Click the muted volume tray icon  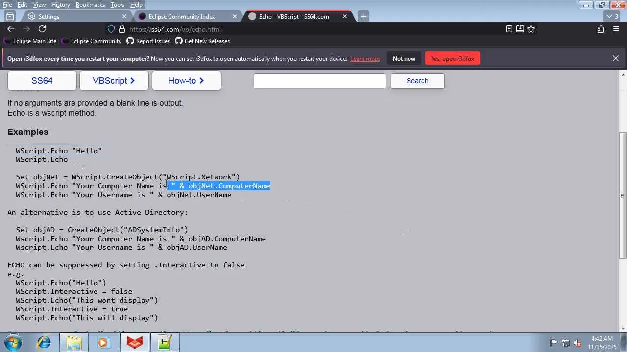[x=578, y=343]
